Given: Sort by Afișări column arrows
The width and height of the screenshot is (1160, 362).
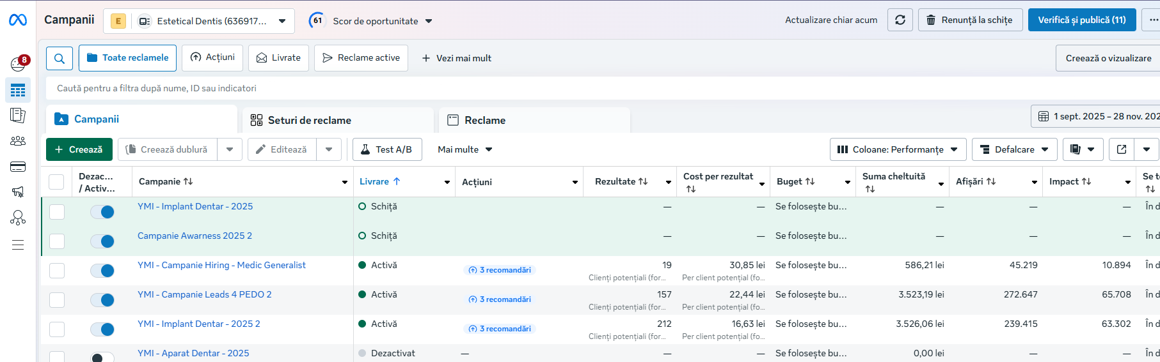Looking at the screenshot, I should tap(991, 181).
